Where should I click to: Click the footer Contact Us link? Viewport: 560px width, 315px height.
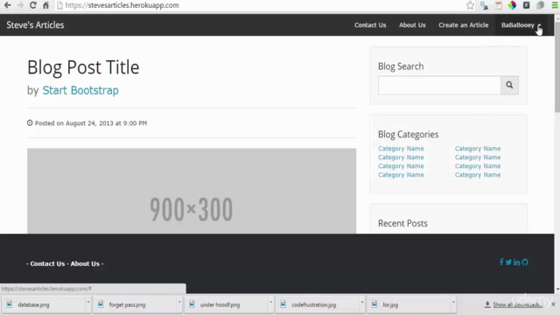tap(47, 263)
